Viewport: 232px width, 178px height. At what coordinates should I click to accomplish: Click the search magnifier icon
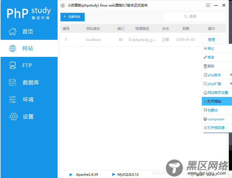[x=186, y=16]
